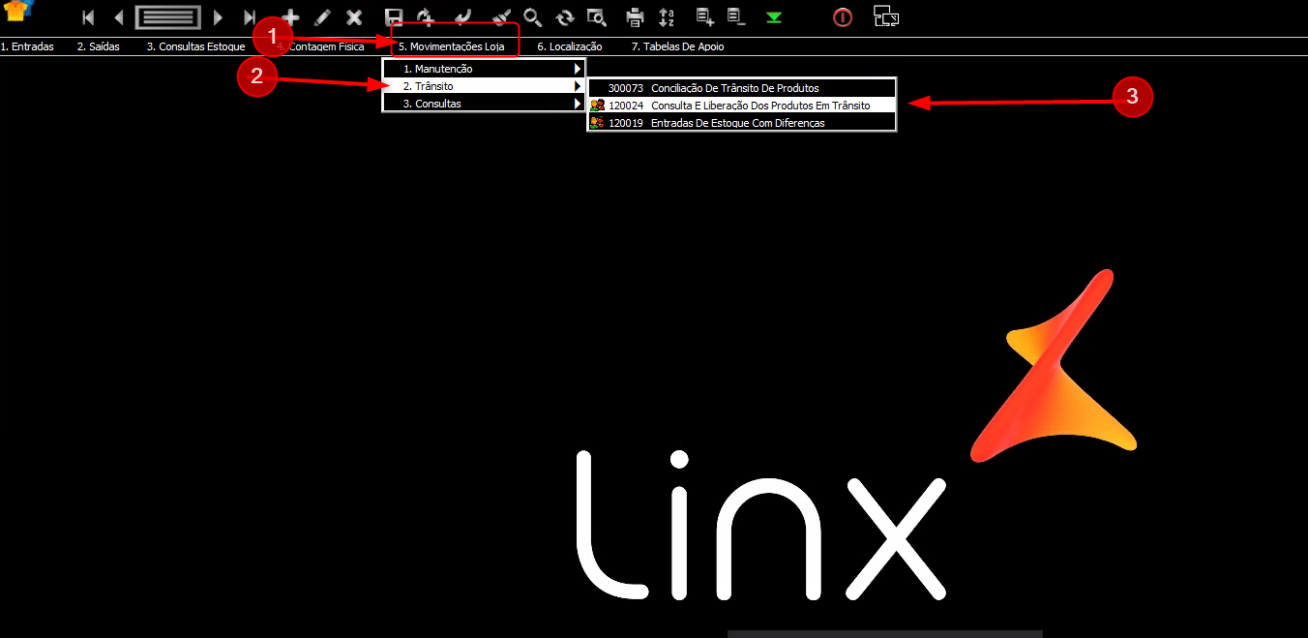This screenshot has height=638, width=1308.
Task: Open the filter search window icon
Action: [x=597, y=17]
